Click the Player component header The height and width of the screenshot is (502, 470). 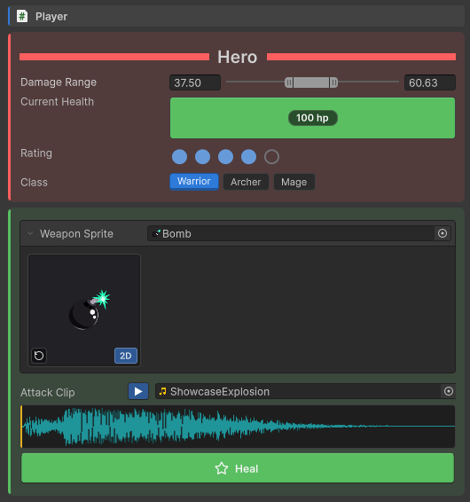pyautogui.click(x=236, y=16)
